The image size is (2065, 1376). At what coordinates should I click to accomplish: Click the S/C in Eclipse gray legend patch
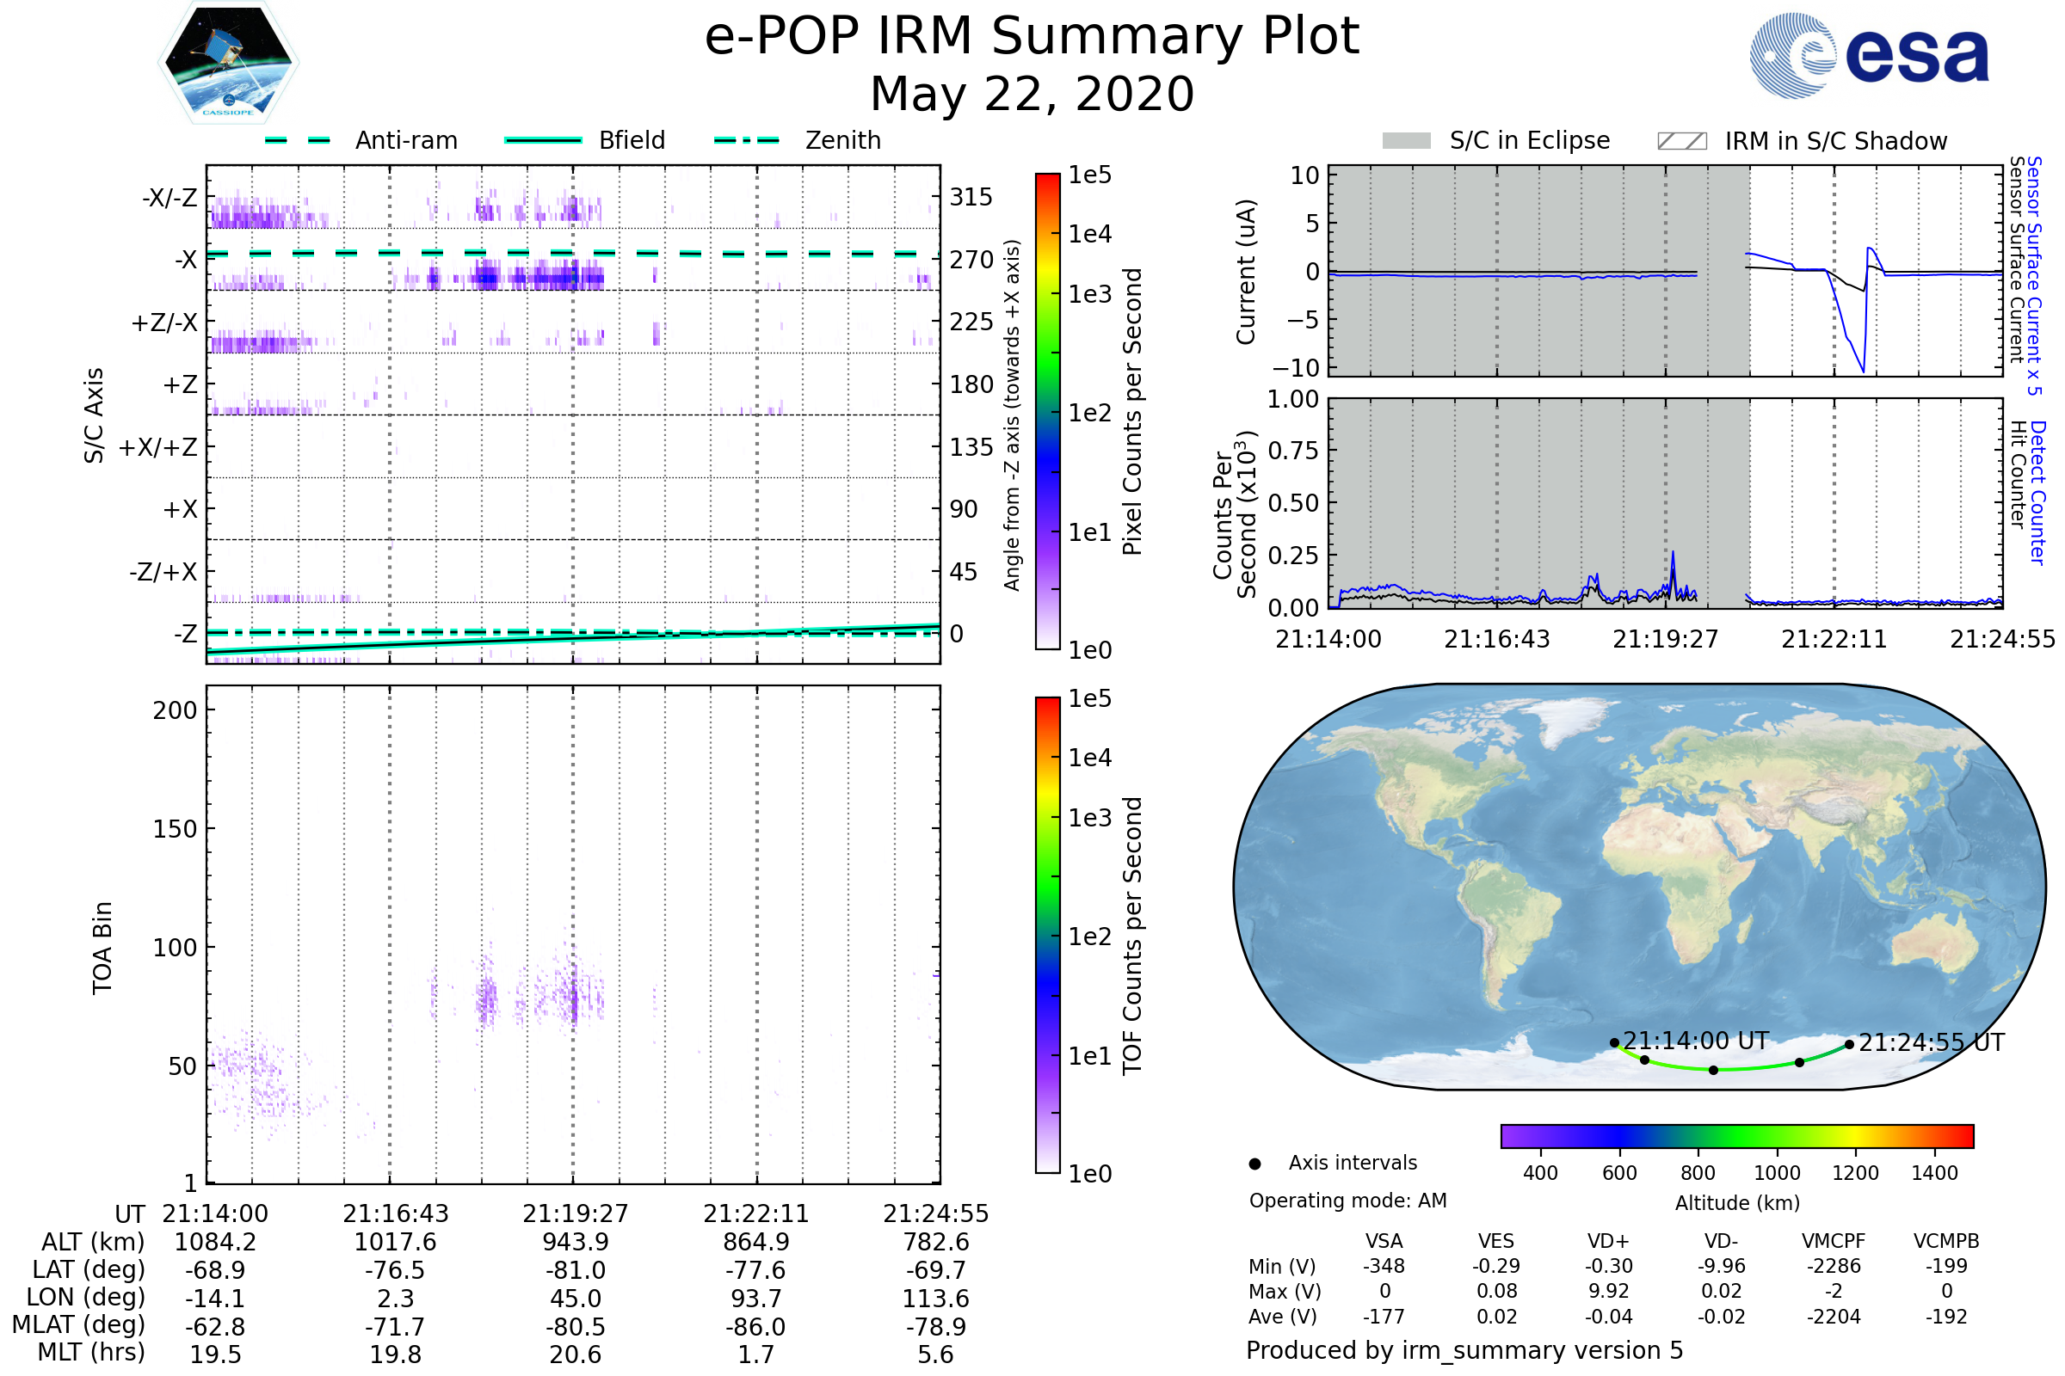(1407, 141)
